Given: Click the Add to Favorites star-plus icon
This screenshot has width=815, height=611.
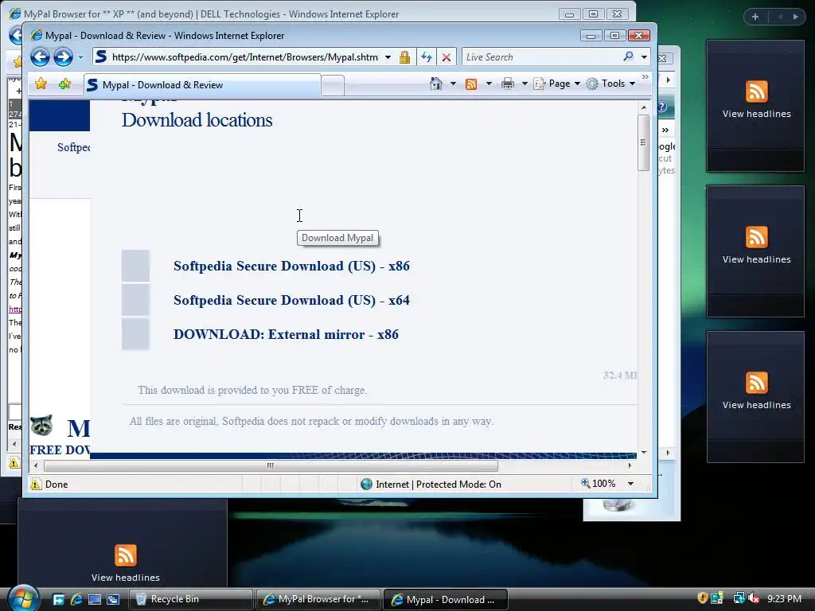Looking at the screenshot, I should point(65,84).
